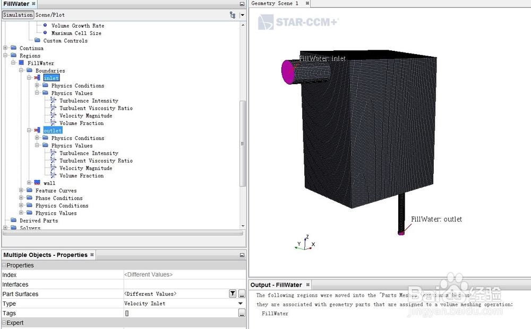The width and height of the screenshot is (531, 329).
Task: Click the Tags value field
Action: [x=181, y=313]
